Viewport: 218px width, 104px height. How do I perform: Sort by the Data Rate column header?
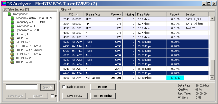(x=151, y=14)
